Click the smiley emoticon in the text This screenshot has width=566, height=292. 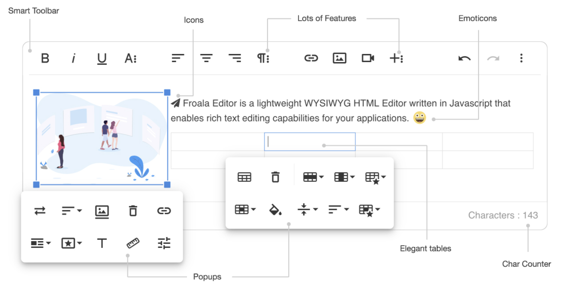click(x=419, y=118)
